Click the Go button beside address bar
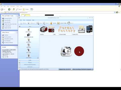This screenshot has height=90, width=121. point(118,12)
